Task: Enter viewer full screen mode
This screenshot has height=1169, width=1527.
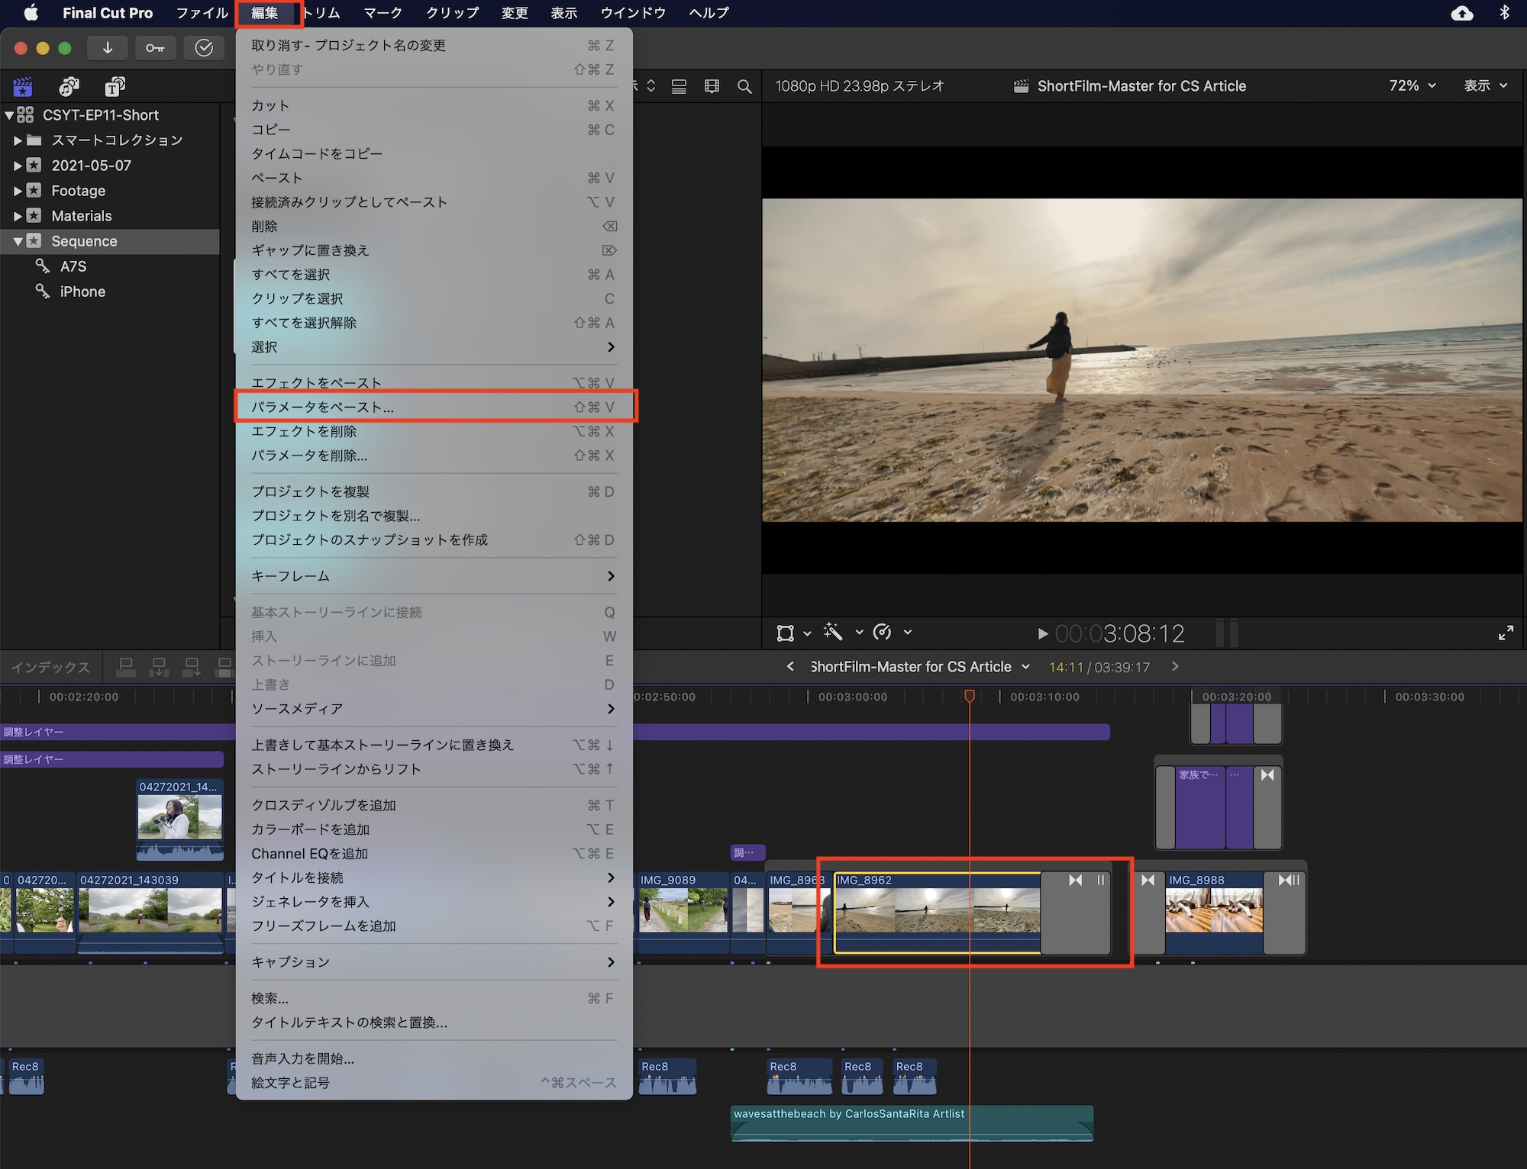Action: [1506, 633]
